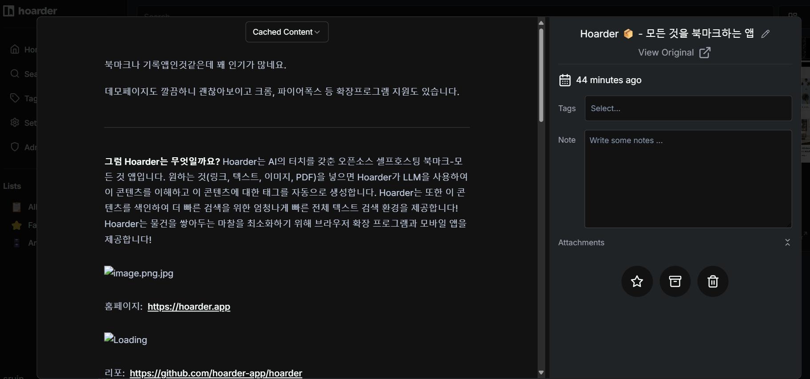
Task: Click the scrollbar up arrow in content pane
Action: 541,23
